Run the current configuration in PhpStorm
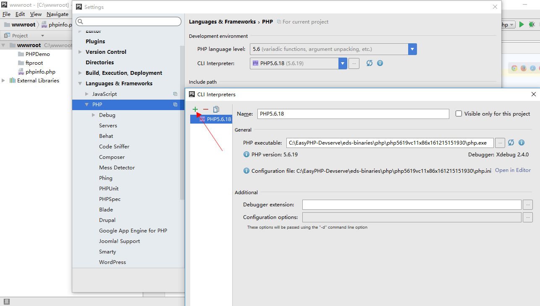The height and width of the screenshot is (306, 540). (522, 25)
